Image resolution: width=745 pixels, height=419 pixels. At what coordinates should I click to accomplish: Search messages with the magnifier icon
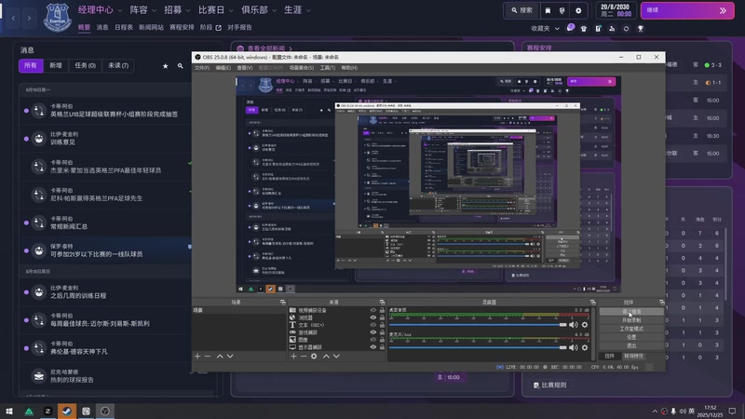point(180,66)
